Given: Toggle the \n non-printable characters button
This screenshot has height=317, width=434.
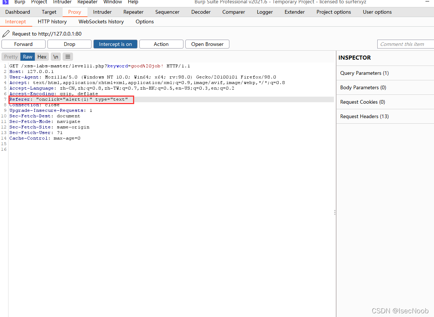Looking at the screenshot, I should (x=56, y=57).
